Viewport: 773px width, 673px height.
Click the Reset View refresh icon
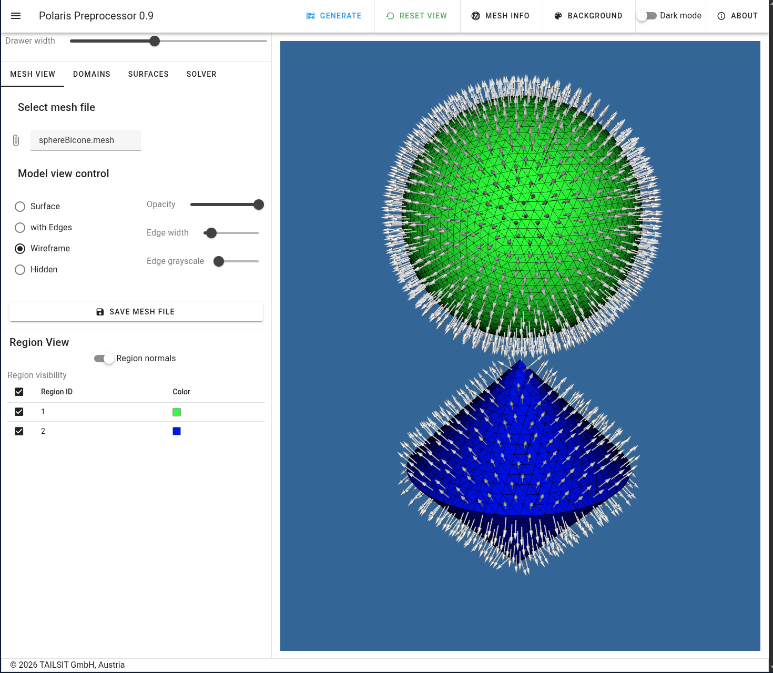390,16
